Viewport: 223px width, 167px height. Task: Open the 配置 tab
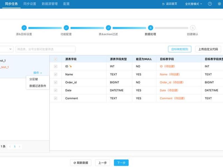66,4
